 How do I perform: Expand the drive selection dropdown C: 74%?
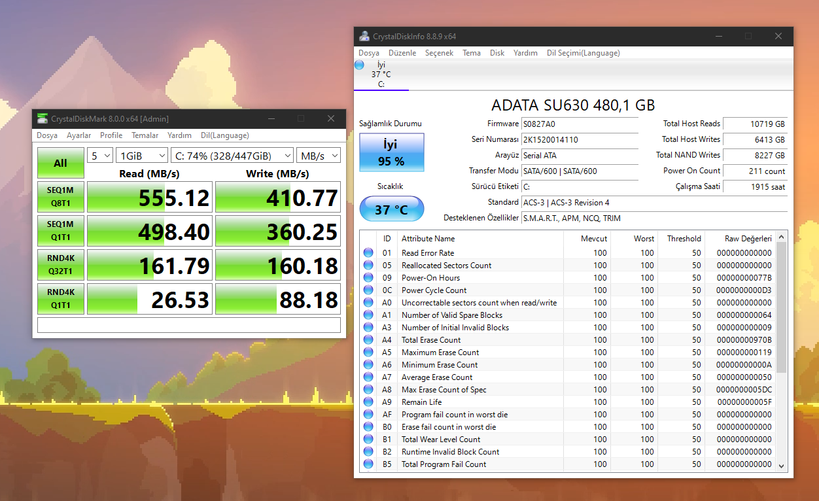(232, 155)
